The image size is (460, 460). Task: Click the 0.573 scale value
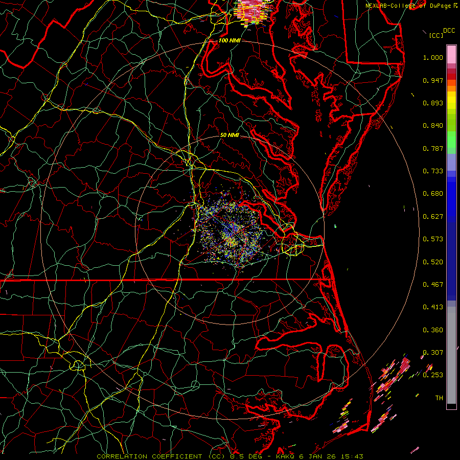tap(433, 239)
